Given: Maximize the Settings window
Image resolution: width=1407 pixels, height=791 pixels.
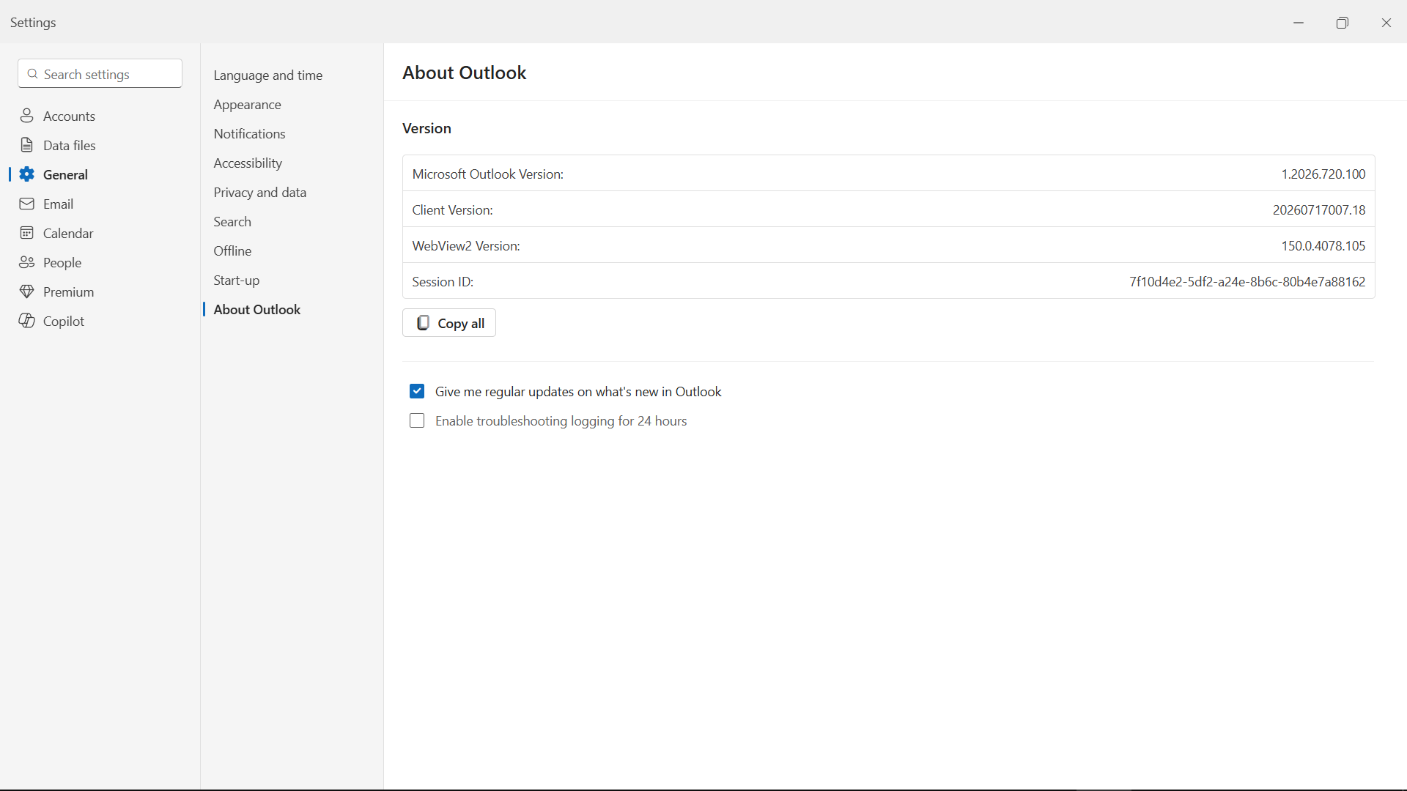Looking at the screenshot, I should pyautogui.click(x=1342, y=23).
